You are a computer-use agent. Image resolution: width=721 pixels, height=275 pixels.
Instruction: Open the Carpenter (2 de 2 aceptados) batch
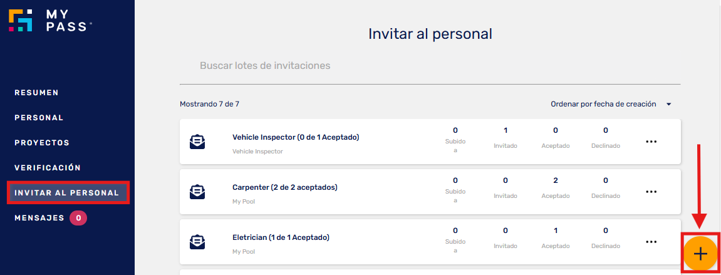285,187
